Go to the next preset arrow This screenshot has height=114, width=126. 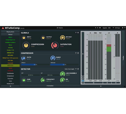tap(98, 28)
